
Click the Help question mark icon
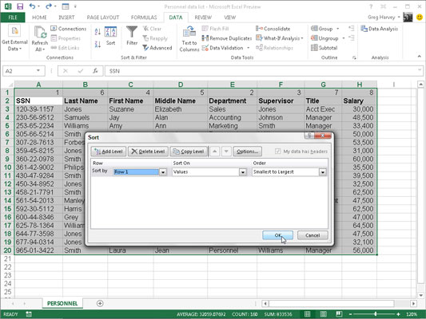(371, 6)
